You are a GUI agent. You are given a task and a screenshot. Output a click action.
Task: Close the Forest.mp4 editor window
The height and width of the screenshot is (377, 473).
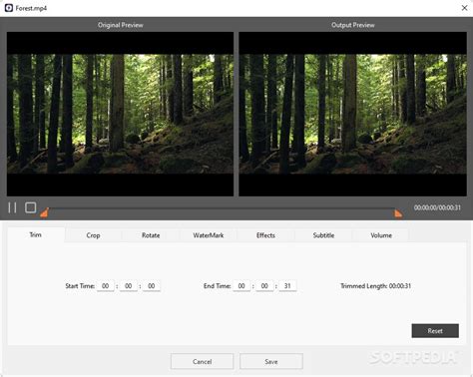tap(465, 8)
